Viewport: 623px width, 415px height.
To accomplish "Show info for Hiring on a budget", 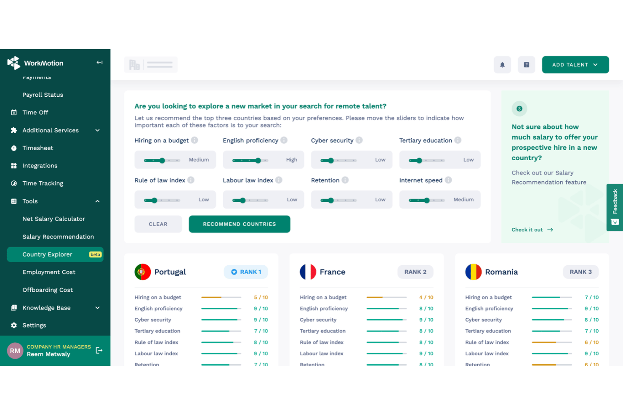I will tap(194, 140).
